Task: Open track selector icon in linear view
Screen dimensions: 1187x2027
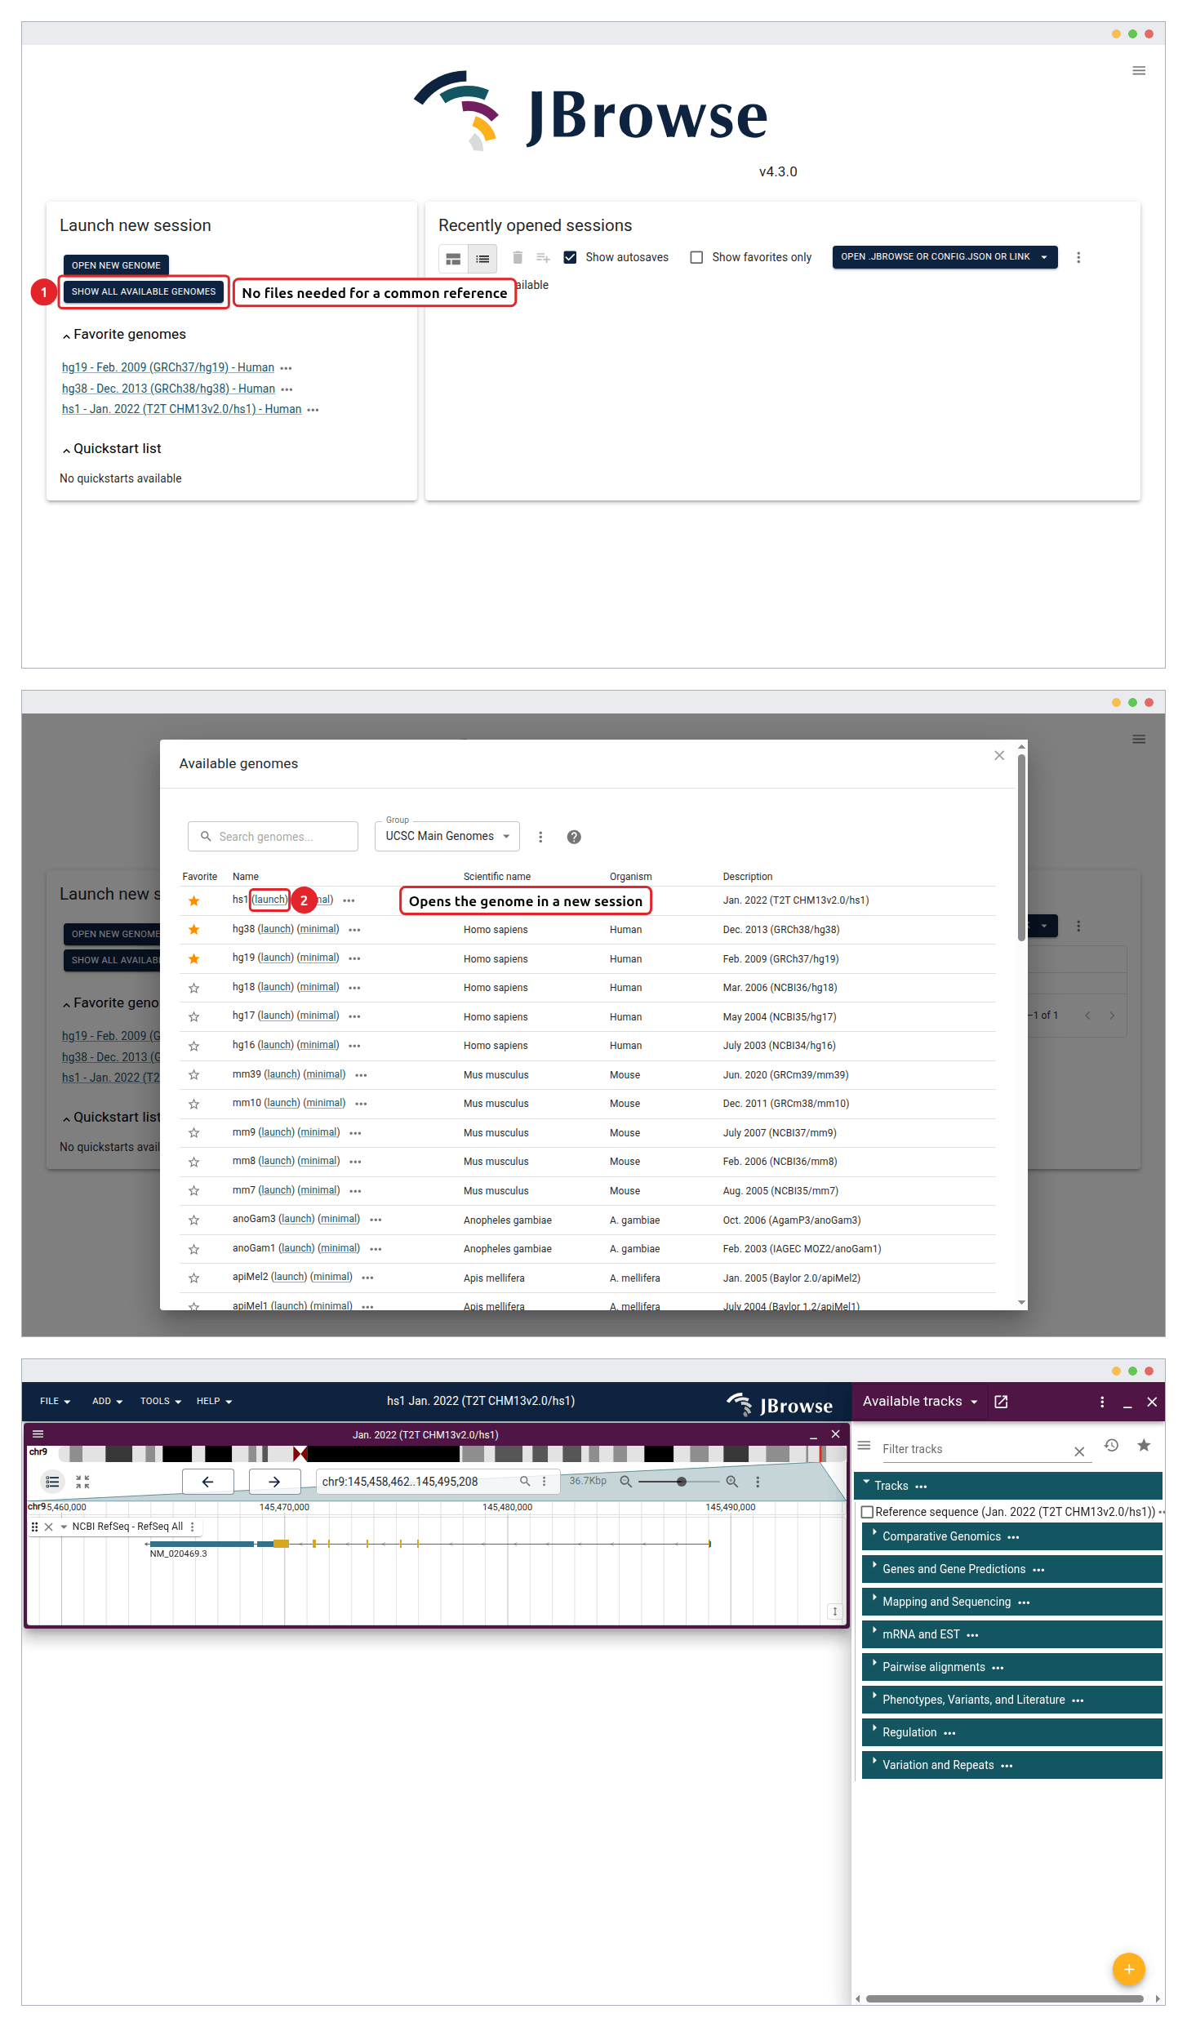Action: (x=52, y=1481)
